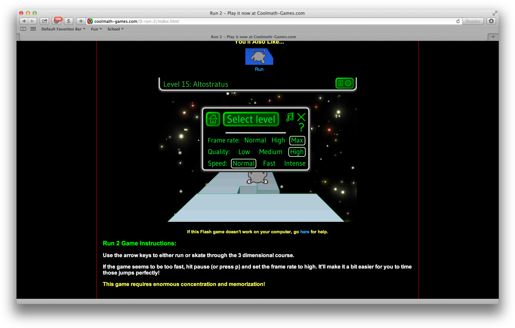The image size is (515, 328).
Task: Click the running alien character
Action: click(257, 177)
